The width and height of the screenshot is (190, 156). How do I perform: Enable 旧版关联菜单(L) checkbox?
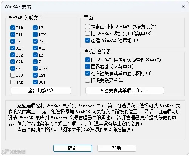pyautogui.click(x=87, y=80)
